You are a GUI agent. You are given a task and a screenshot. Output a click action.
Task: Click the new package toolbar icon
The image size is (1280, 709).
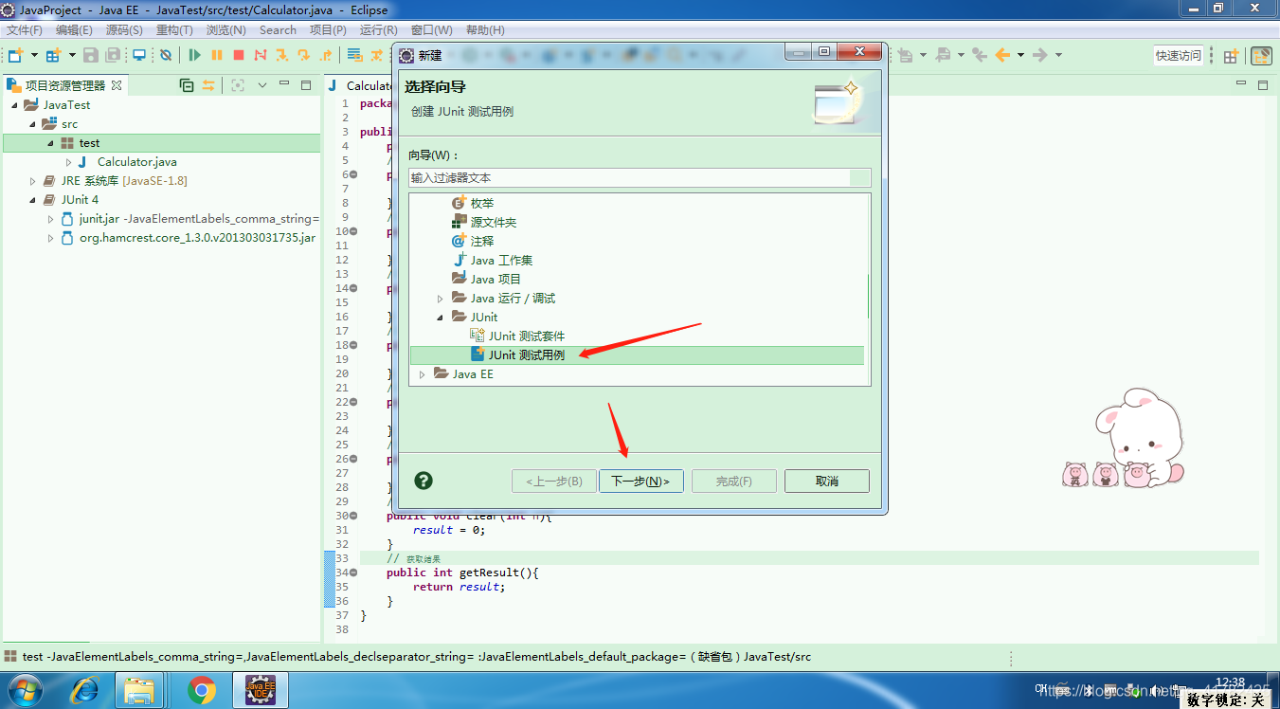(x=53, y=55)
